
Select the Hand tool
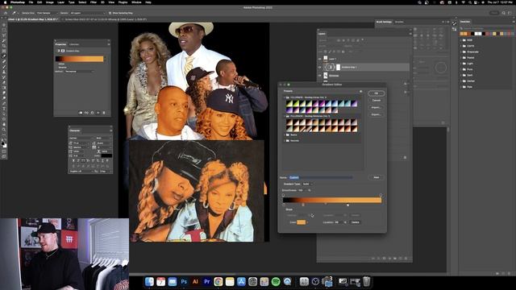click(4, 124)
